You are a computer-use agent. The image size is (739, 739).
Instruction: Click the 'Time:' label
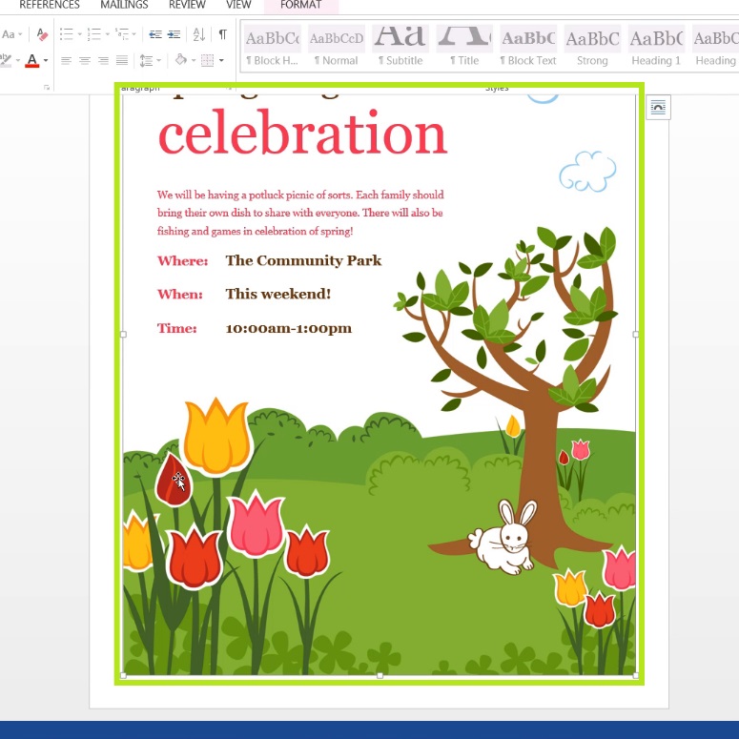coord(176,328)
